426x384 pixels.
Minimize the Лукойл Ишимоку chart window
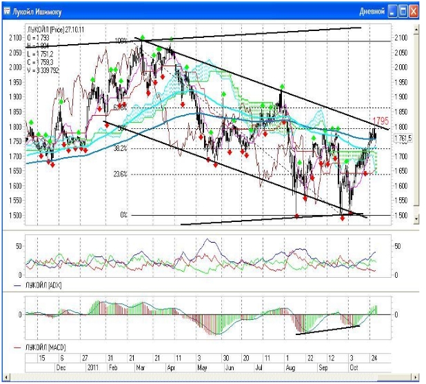pos(392,12)
